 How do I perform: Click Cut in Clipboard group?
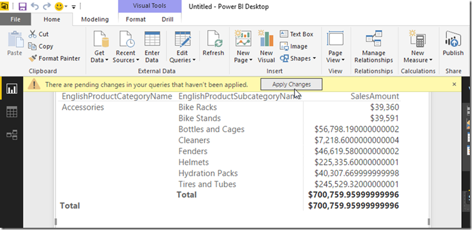coord(39,34)
